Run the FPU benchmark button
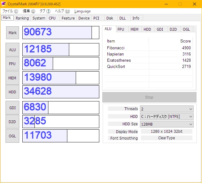This screenshot has height=183, width=202. pyautogui.click(x=12, y=64)
